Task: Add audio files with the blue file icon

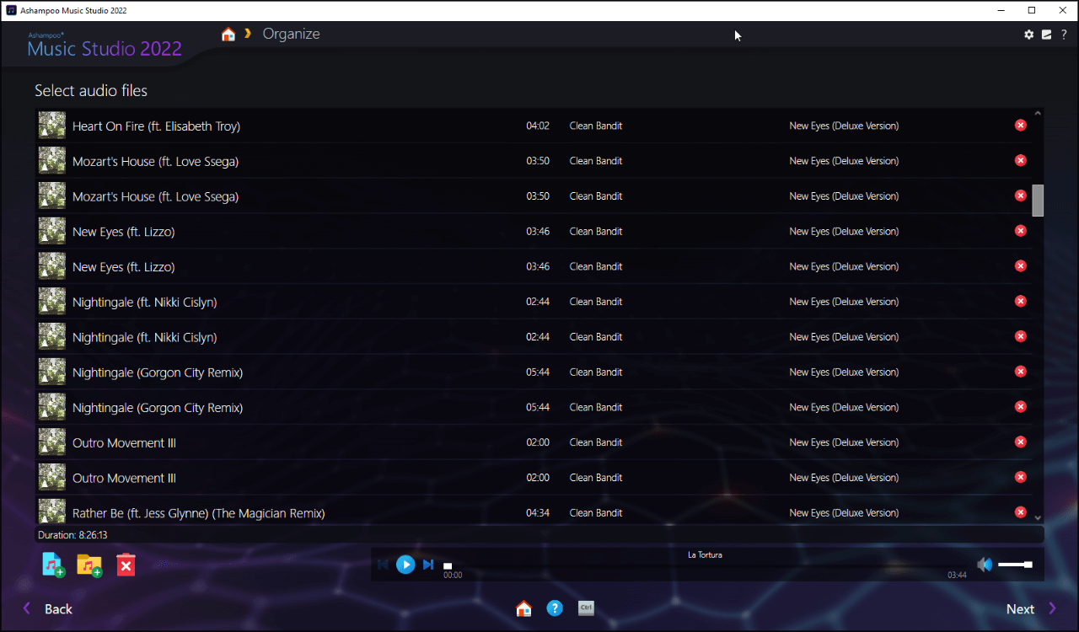Action: [53, 565]
